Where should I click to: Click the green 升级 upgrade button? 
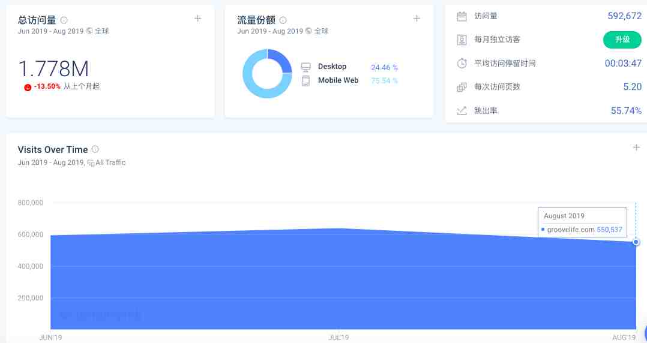coord(622,40)
